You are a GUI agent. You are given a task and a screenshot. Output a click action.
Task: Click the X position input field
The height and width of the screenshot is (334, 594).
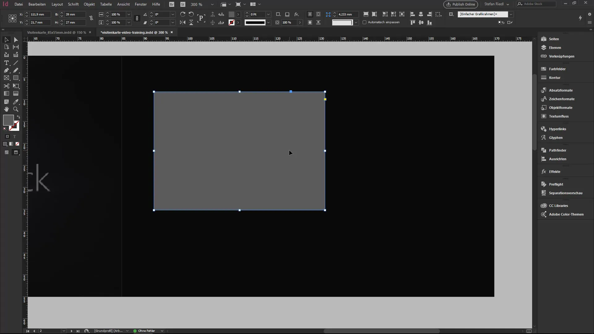40,14
